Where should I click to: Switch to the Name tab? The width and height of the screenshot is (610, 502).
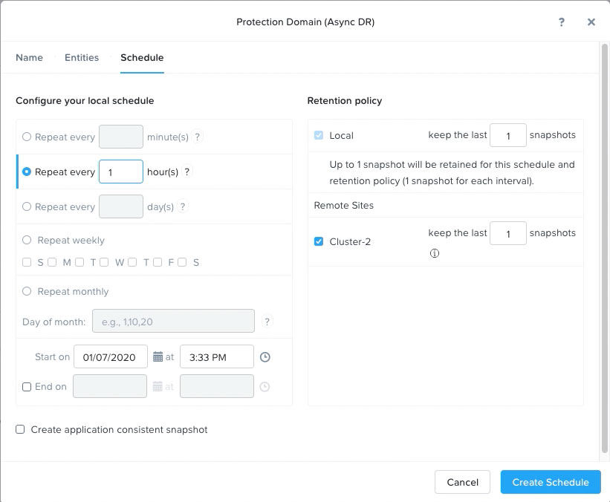click(x=29, y=57)
